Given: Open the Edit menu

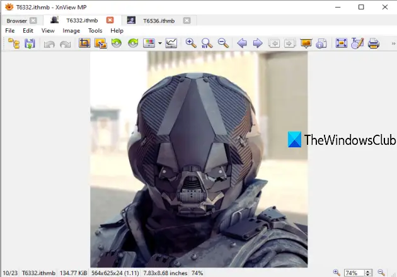Looking at the screenshot, I should point(28,31).
